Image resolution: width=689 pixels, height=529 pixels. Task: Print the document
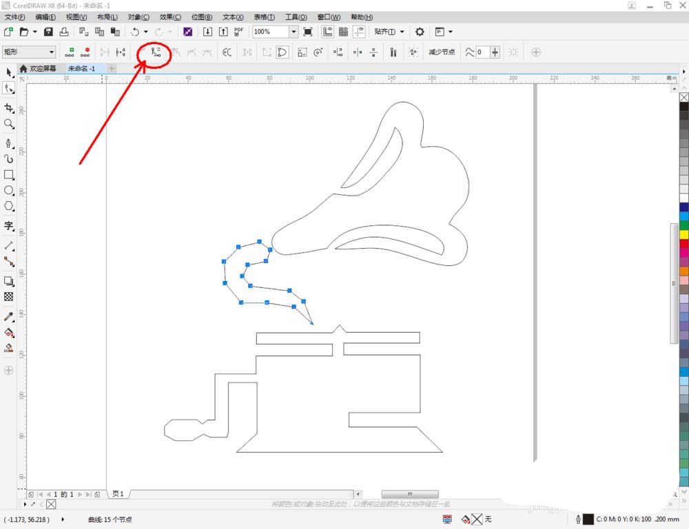click(63, 32)
